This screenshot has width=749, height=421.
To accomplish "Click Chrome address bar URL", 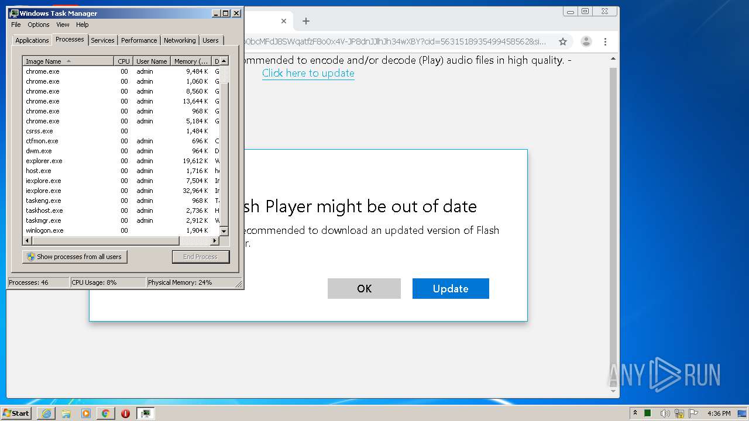I will pyautogui.click(x=396, y=42).
